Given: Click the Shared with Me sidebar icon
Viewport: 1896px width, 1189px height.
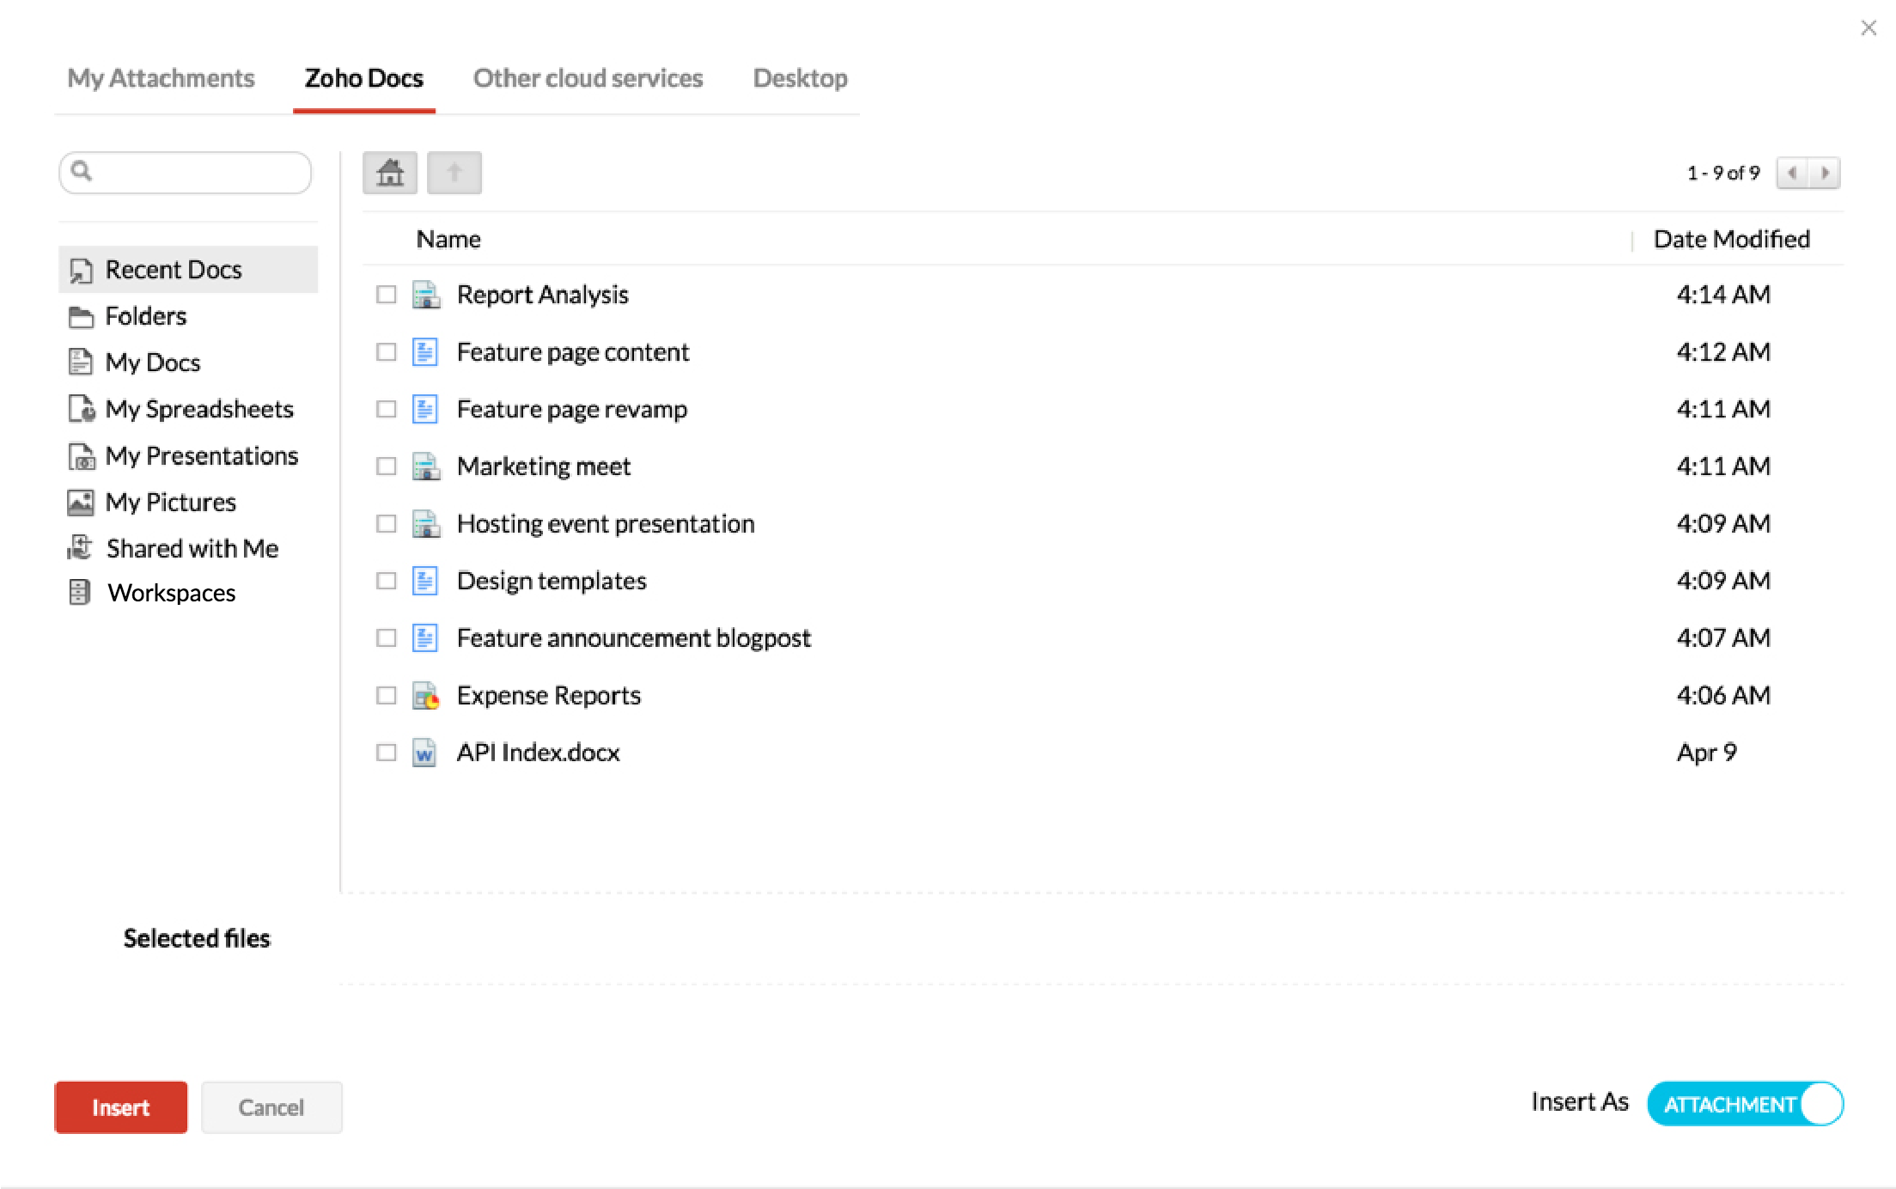Looking at the screenshot, I should pyautogui.click(x=80, y=548).
